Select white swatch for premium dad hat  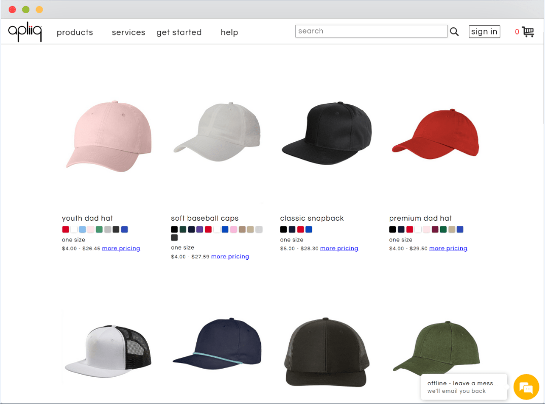[x=418, y=229]
